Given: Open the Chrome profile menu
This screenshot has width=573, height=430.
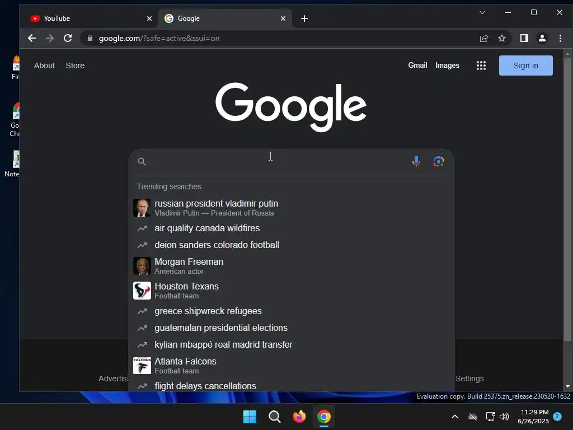Looking at the screenshot, I should [x=542, y=38].
